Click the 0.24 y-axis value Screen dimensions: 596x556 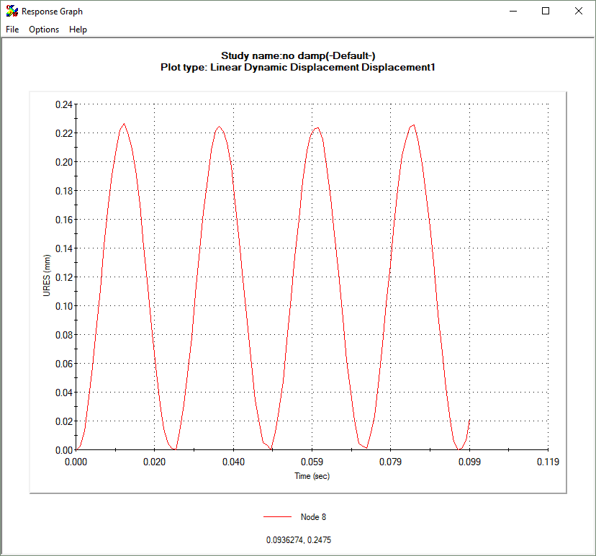64,104
